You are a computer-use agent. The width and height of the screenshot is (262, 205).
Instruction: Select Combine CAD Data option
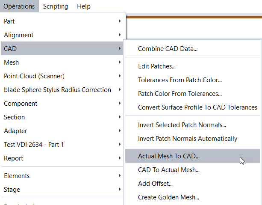pos(168,49)
